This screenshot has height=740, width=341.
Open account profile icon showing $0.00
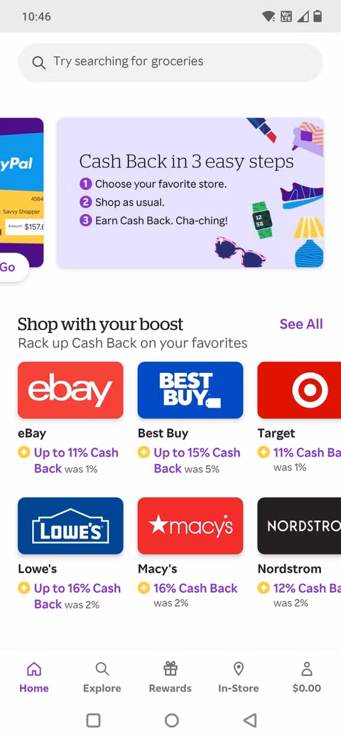307,669
